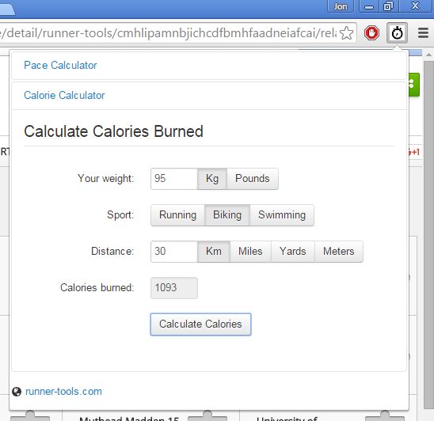The height and width of the screenshot is (421, 434).
Task: Click the green share button behind popup
Action: pos(414,85)
